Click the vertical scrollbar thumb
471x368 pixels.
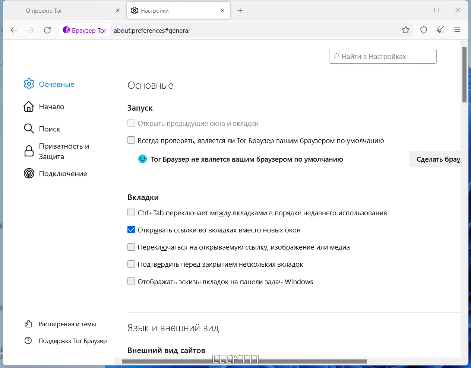464,74
